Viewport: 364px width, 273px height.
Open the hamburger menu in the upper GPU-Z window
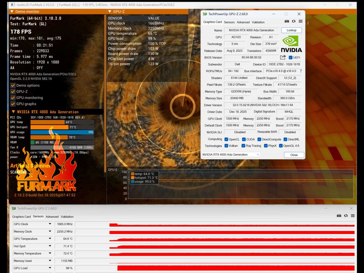300,21
